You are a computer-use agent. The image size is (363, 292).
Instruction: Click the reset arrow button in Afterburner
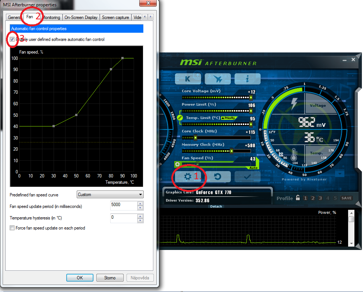point(218,177)
